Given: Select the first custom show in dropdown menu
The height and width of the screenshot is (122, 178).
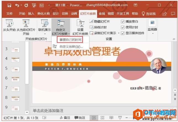Looking at the screenshot, I should [70, 40].
